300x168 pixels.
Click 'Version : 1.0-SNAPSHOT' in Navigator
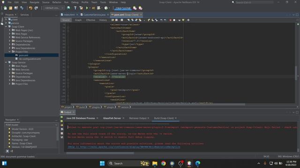pyautogui.click(x=24, y=147)
